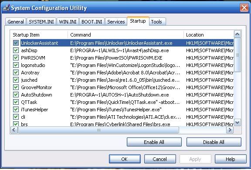Click the horizontal scrollbar right arrow
Screen dimensions: 251x170
click(x=230, y=130)
